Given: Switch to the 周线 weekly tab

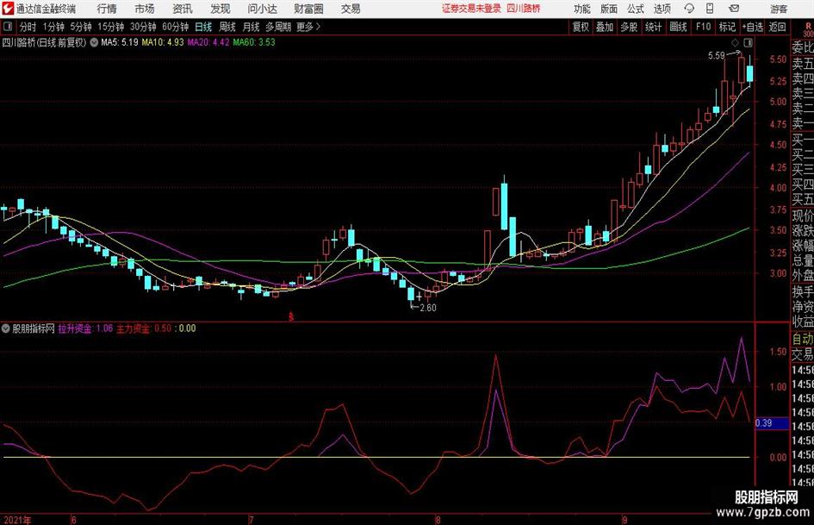Looking at the screenshot, I should [x=227, y=27].
